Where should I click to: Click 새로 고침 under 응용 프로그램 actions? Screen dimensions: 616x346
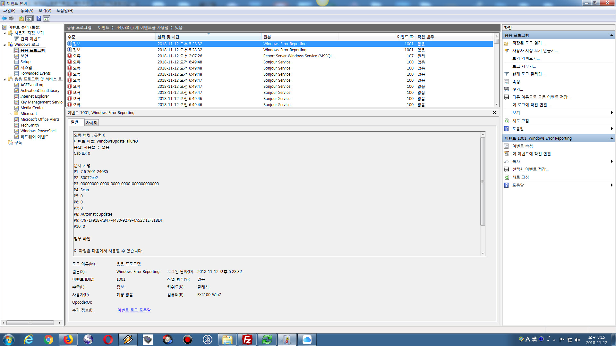(x=520, y=121)
